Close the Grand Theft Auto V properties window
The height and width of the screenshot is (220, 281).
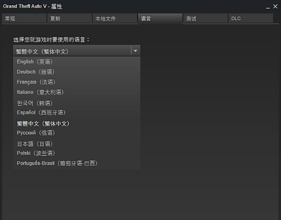[275, 7]
